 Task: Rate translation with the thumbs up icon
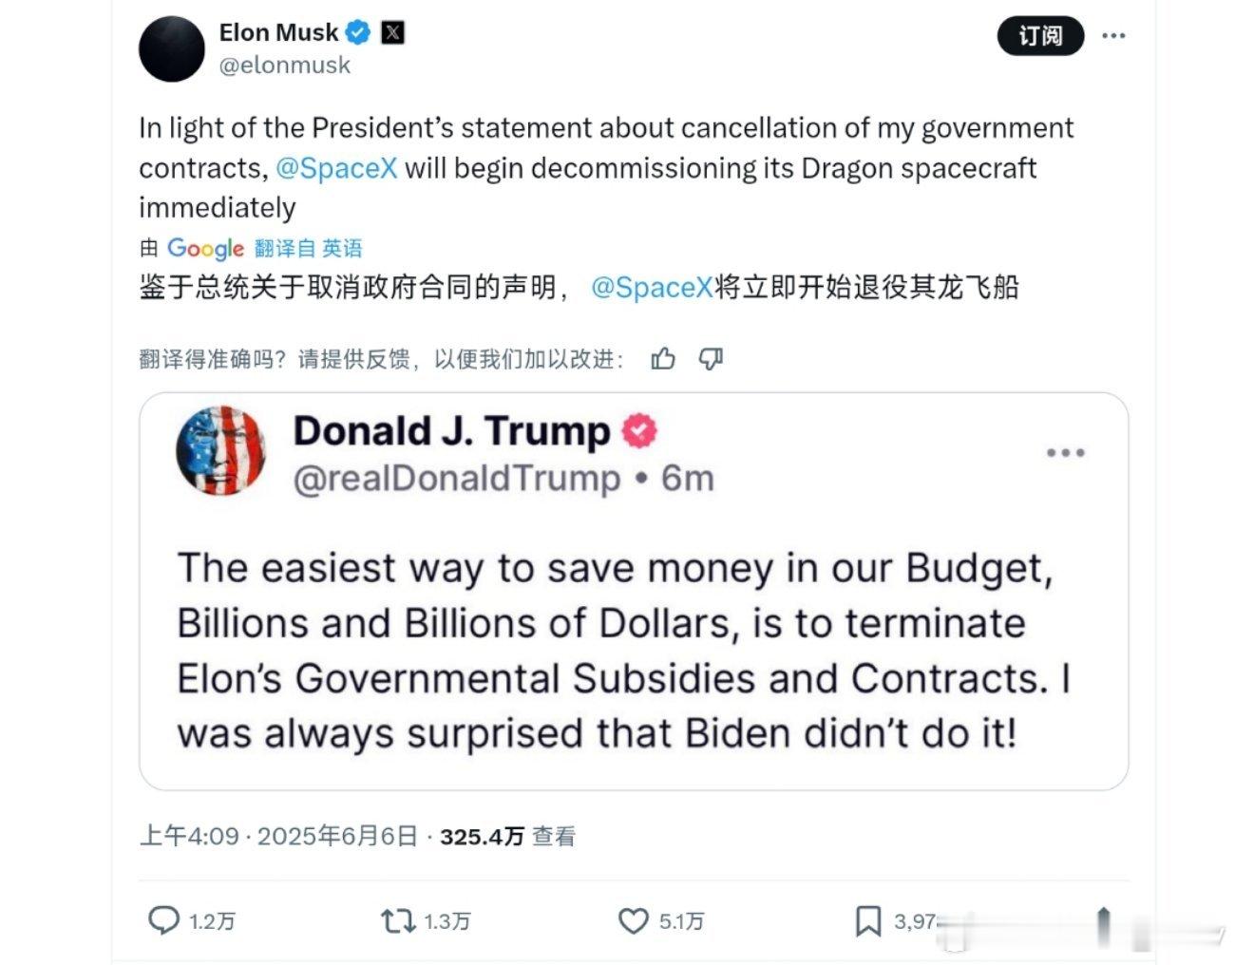pos(663,358)
